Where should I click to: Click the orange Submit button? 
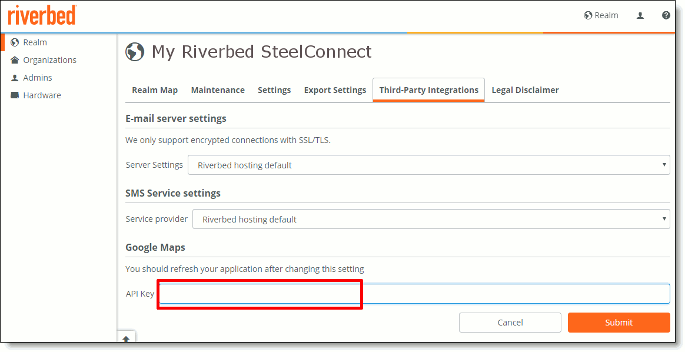coord(619,323)
